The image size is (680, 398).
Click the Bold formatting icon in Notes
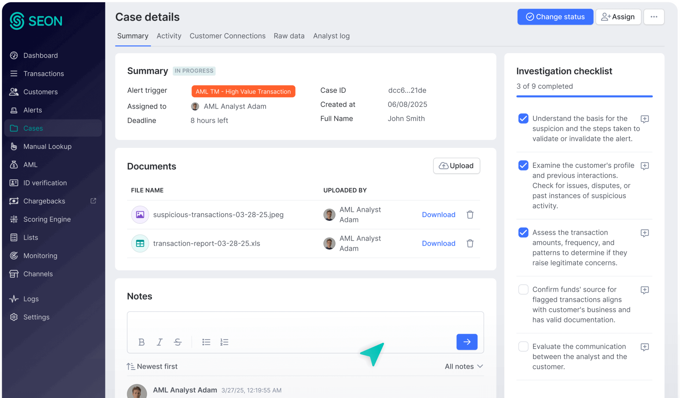pyautogui.click(x=141, y=342)
